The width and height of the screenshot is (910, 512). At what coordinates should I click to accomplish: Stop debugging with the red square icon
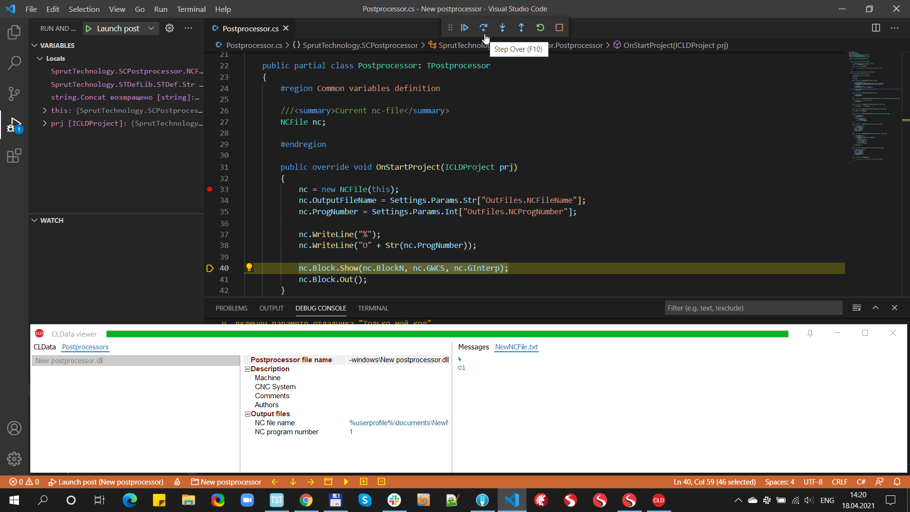(x=559, y=27)
